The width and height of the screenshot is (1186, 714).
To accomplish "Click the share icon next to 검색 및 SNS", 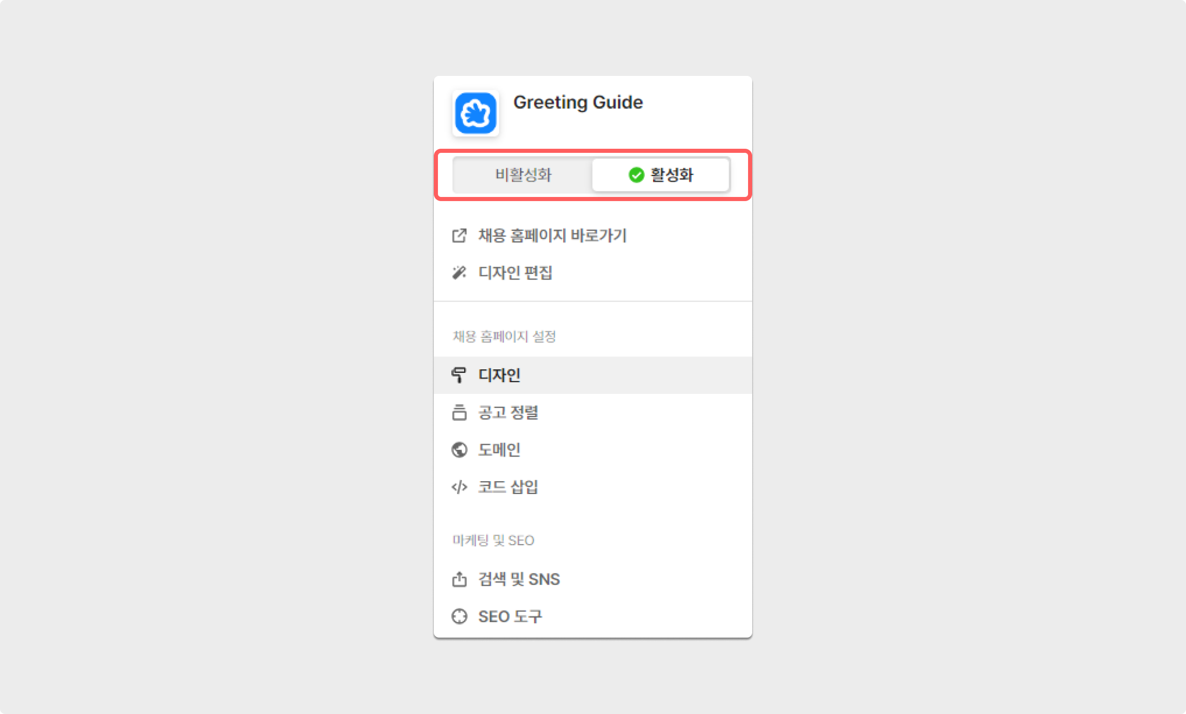I will click(x=459, y=579).
